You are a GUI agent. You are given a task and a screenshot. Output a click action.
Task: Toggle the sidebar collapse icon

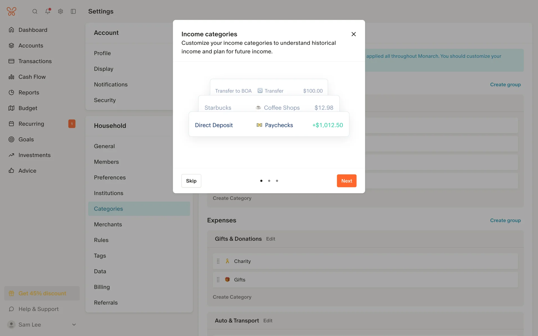click(73, 11)
